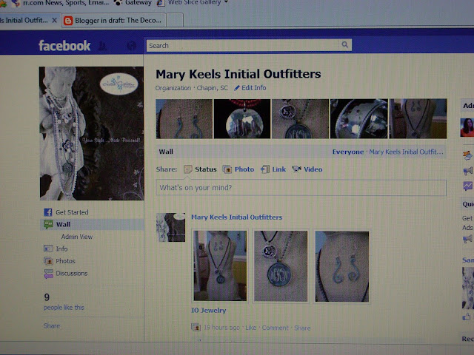Click post author avatar thumbnail
This screenshot has height=355, width=474.
(171, 227)
